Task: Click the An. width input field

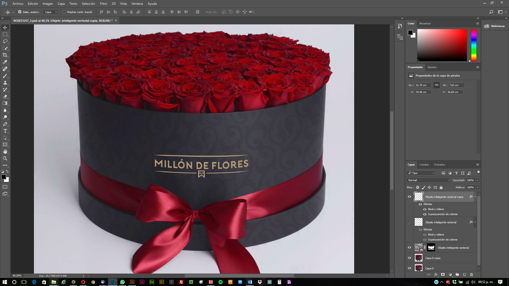Action: pos(423,85)
